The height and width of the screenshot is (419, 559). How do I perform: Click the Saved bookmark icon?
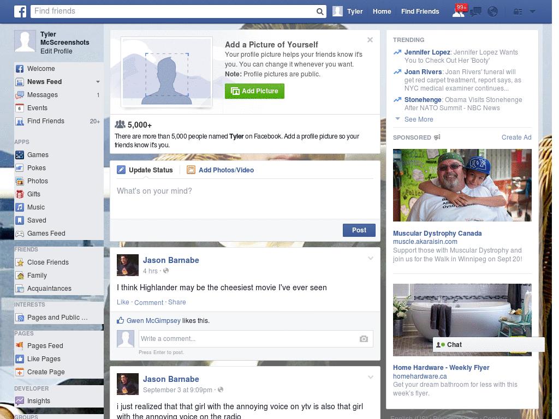click(x=20, y=220)
